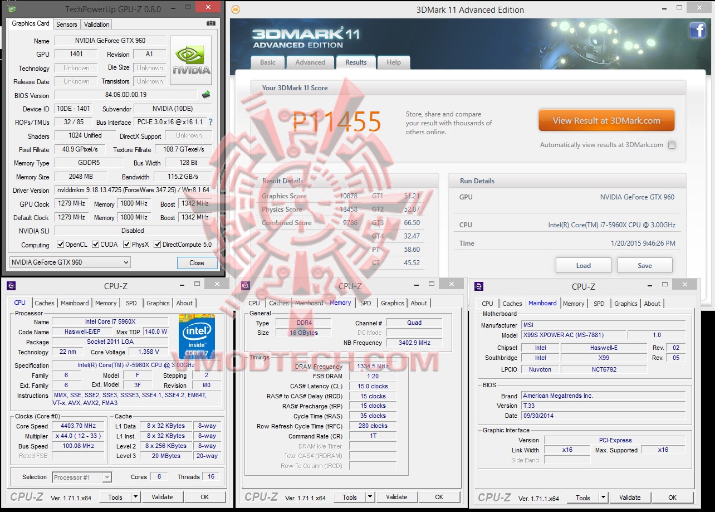Open the Basic tab in 3DMark 11
Screen dimensions: 715x512
(x=268, y=62)
